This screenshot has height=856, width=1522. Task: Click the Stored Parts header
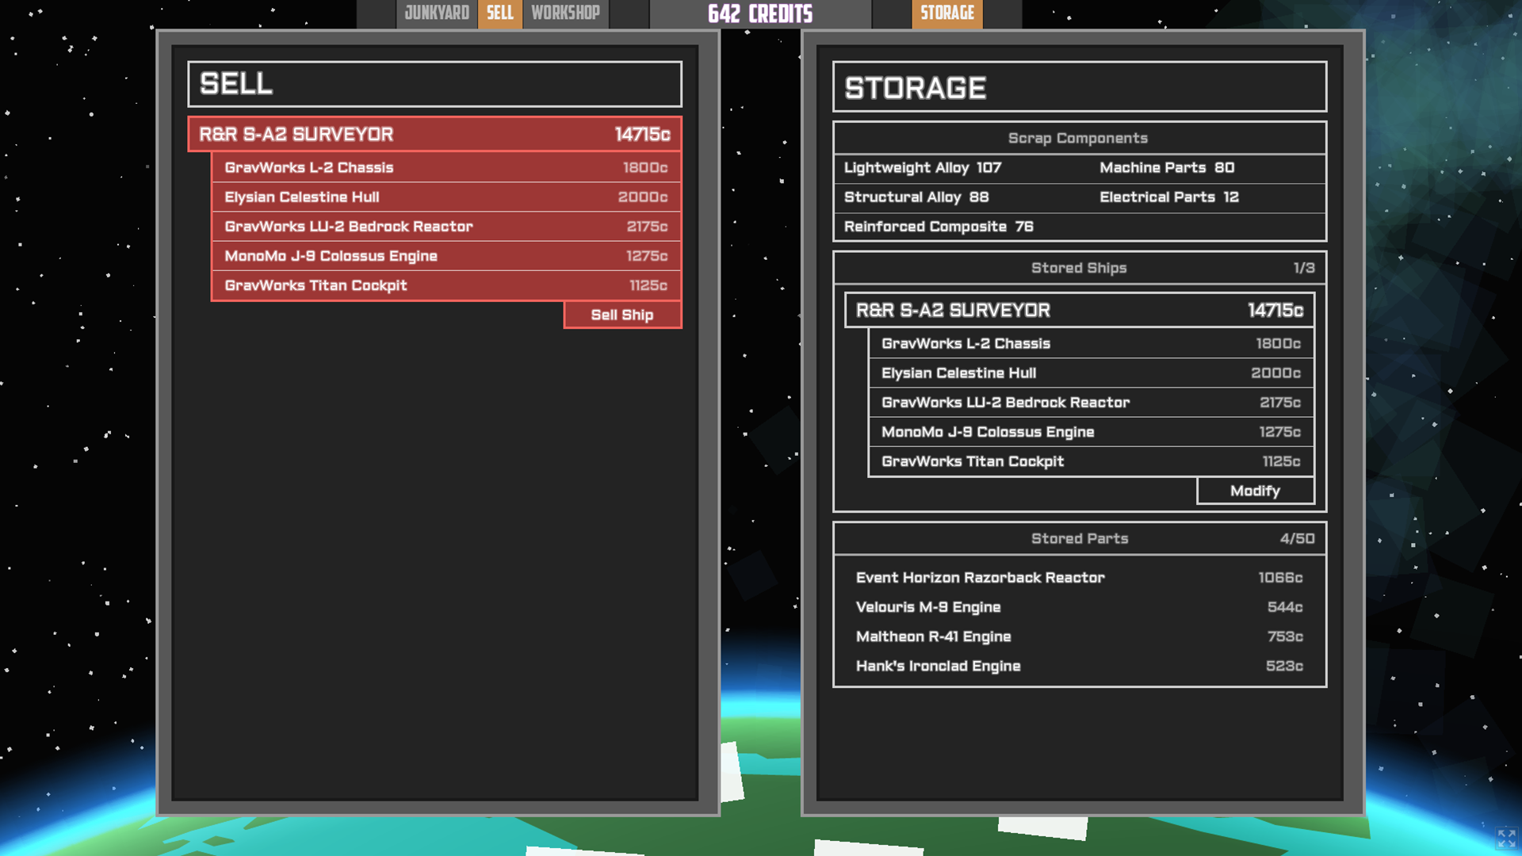pyautogui.click(x=1079, y=539)
